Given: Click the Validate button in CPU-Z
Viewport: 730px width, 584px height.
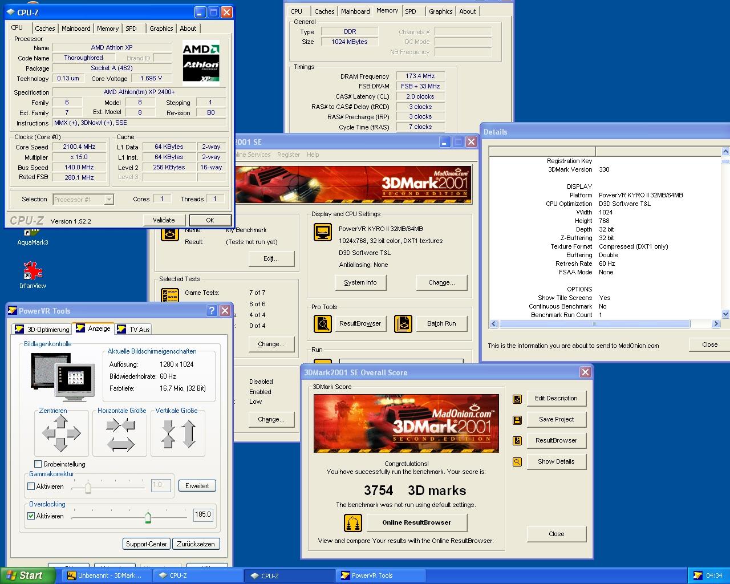Looking at the screenshot, I should click(x=164, y=220).
